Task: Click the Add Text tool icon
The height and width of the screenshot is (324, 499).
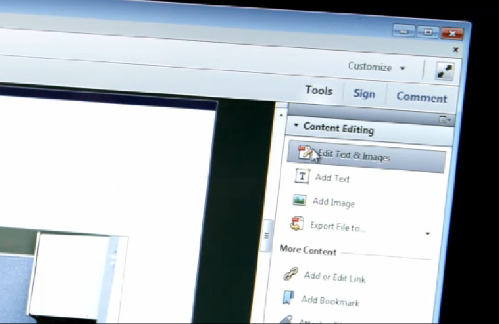Action: point(302,176)
